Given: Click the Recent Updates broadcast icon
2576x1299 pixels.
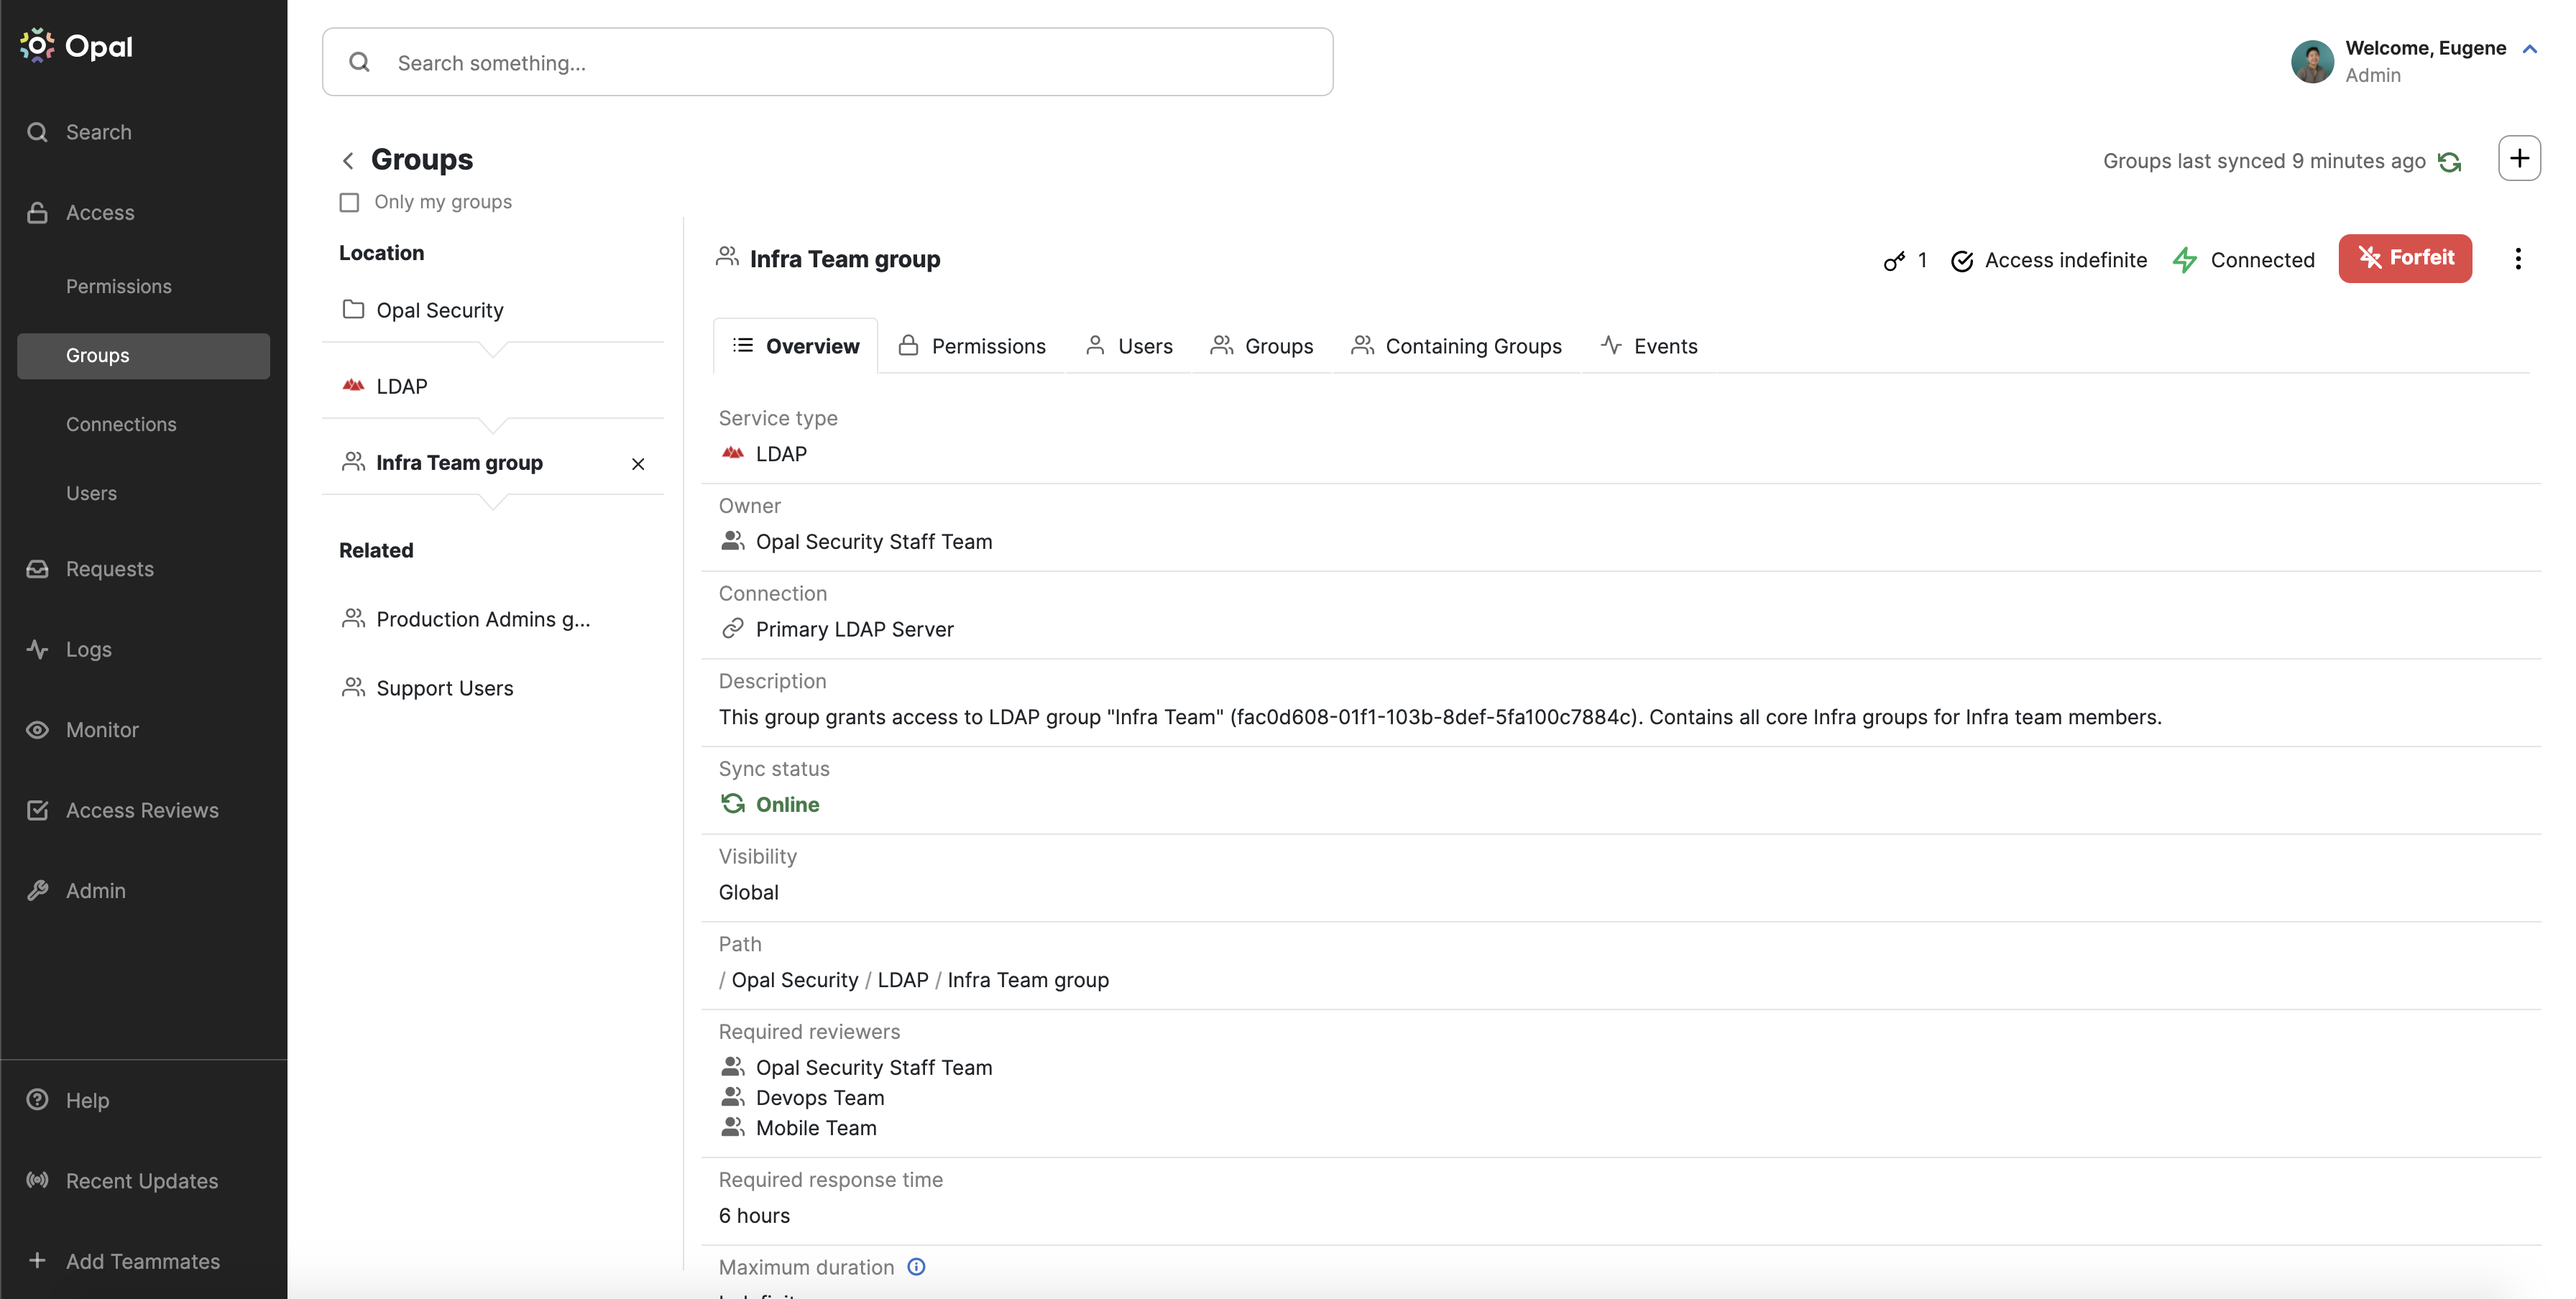Looking at the screenshot, I should pos(37,1181).
